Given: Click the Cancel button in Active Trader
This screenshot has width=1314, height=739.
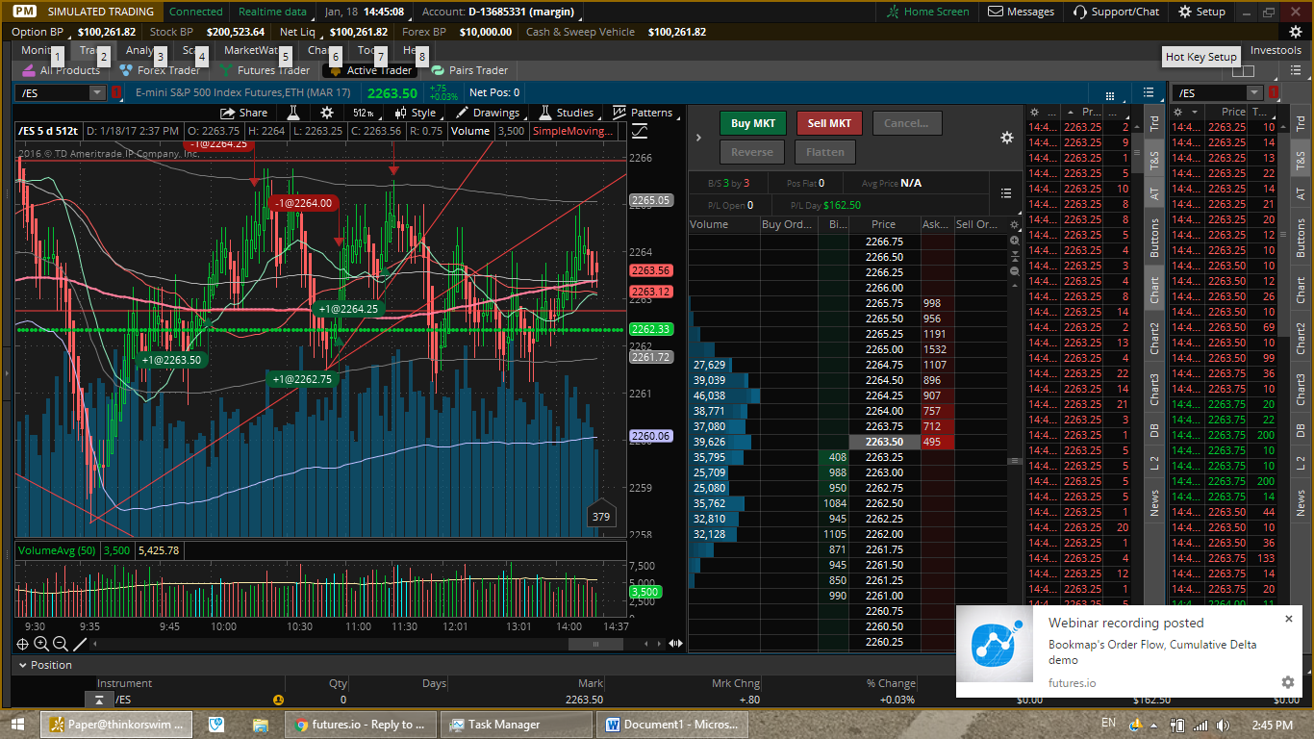Looking at the screenshot, I should pyautogui.click(x=907, y=123).
